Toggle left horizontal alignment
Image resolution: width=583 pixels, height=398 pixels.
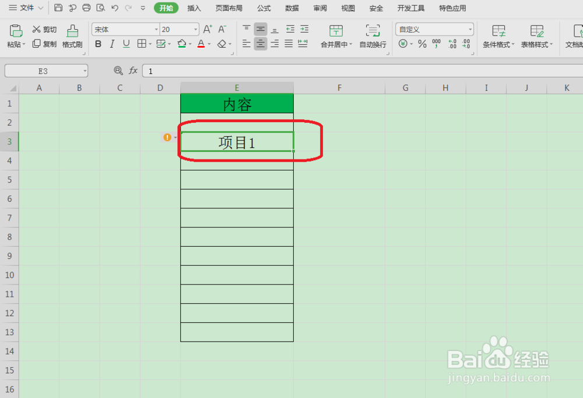pos(246,44)
